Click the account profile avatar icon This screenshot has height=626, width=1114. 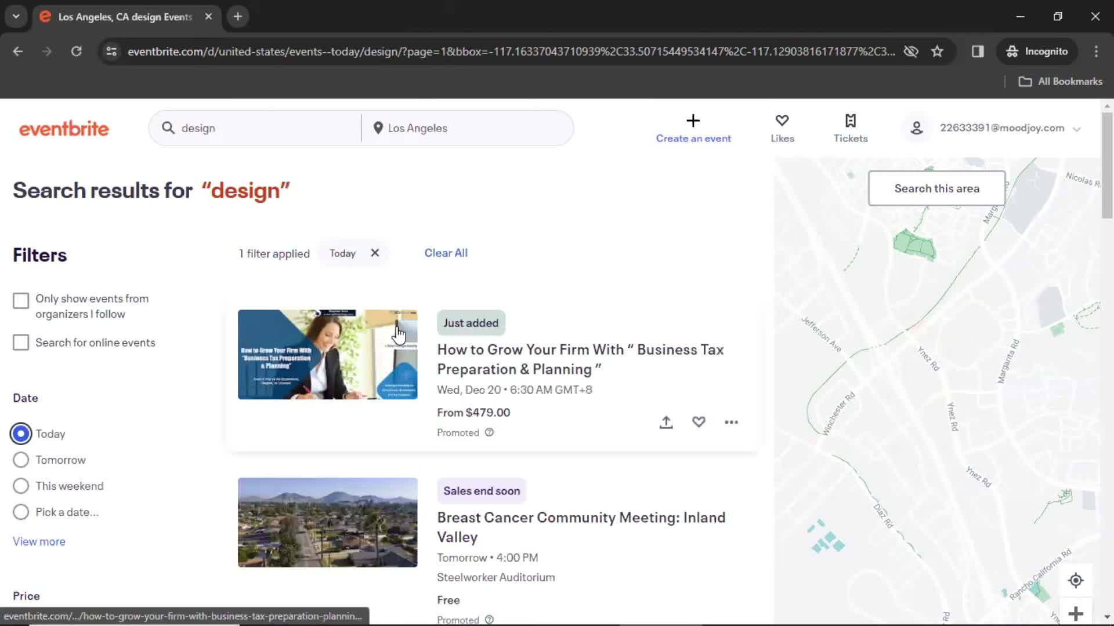pyautogui.click(x=916, y=128)
